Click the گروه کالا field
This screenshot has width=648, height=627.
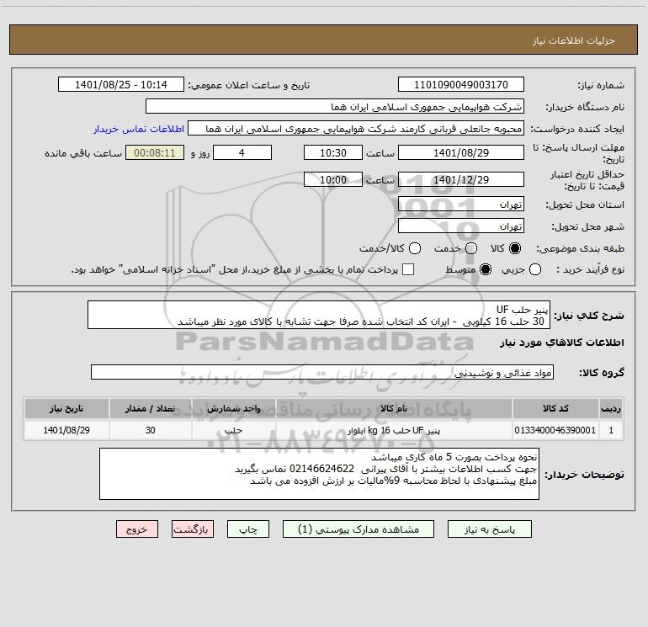(x=321, y=372)
